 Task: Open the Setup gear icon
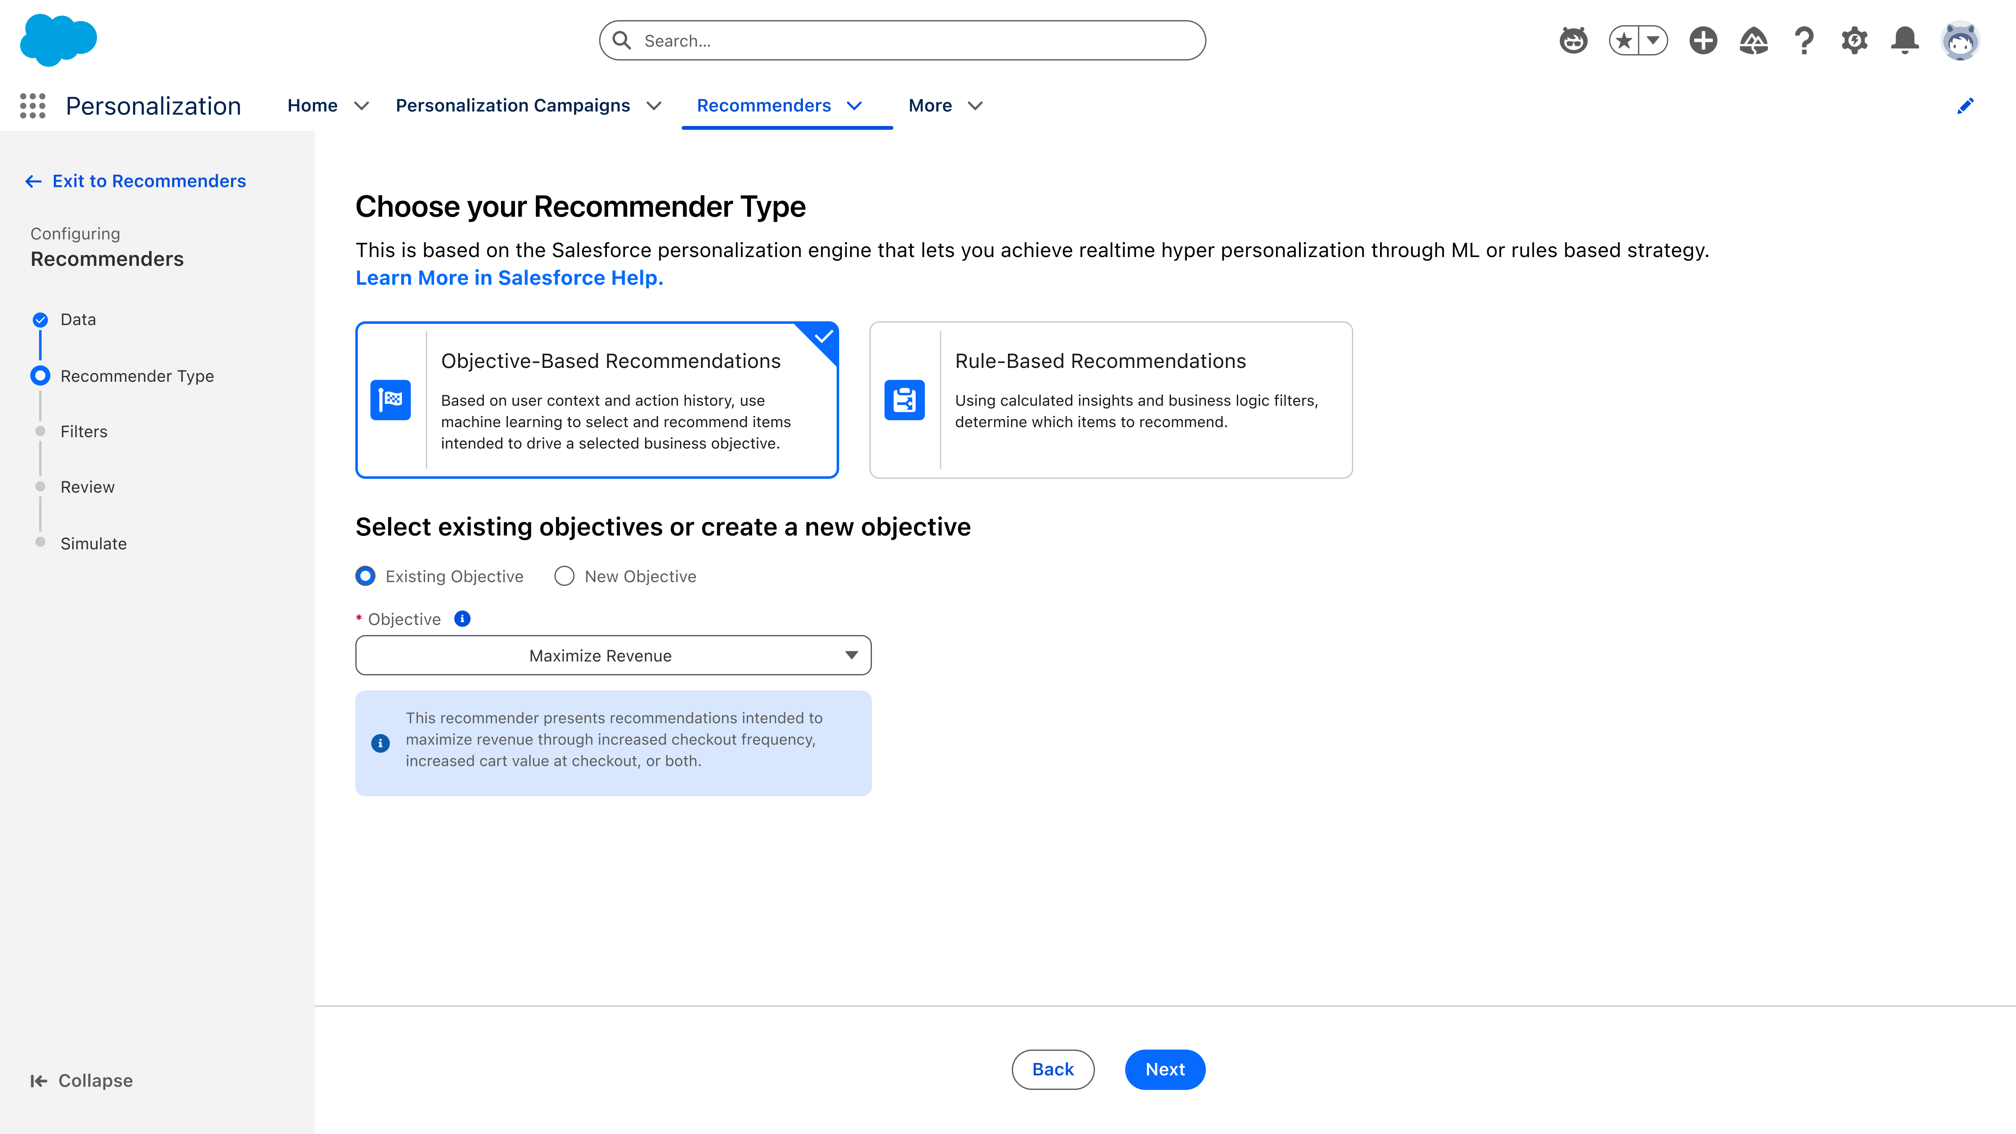1854,40
